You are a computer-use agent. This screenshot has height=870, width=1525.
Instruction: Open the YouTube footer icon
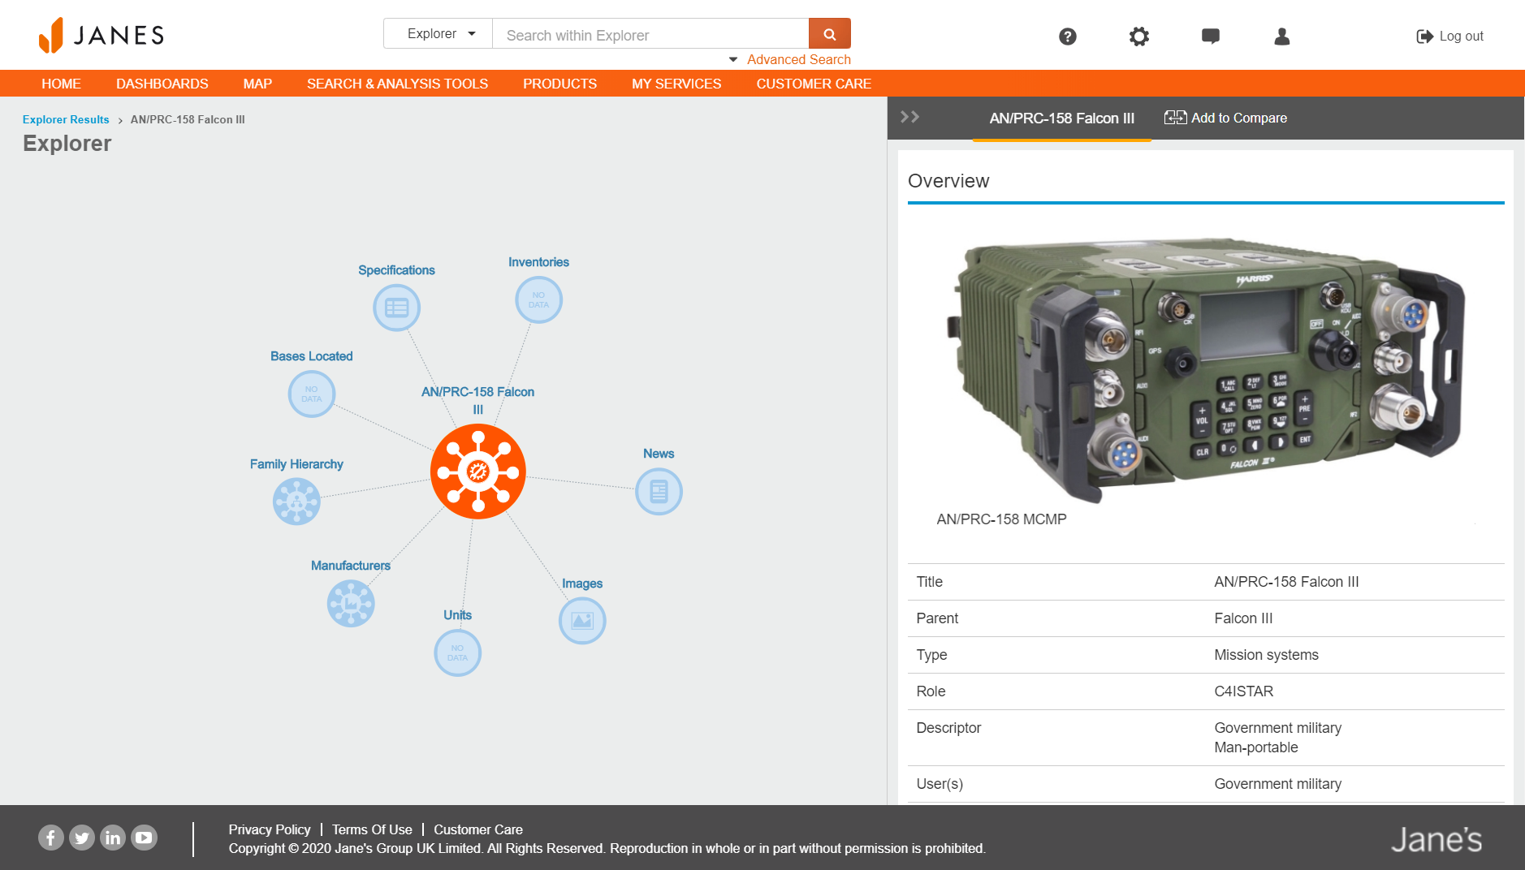[144, 838]
